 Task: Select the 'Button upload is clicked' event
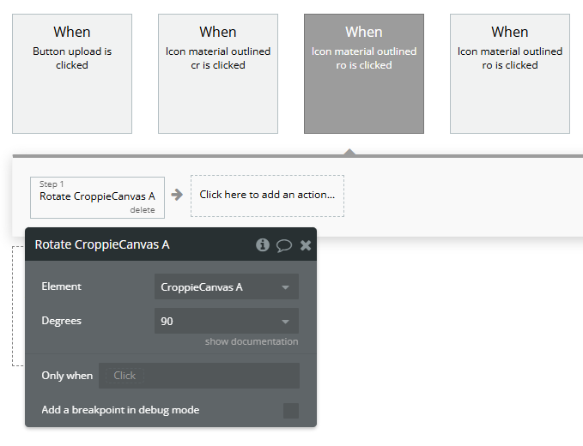pyautogui.click(x=72, y=74)
